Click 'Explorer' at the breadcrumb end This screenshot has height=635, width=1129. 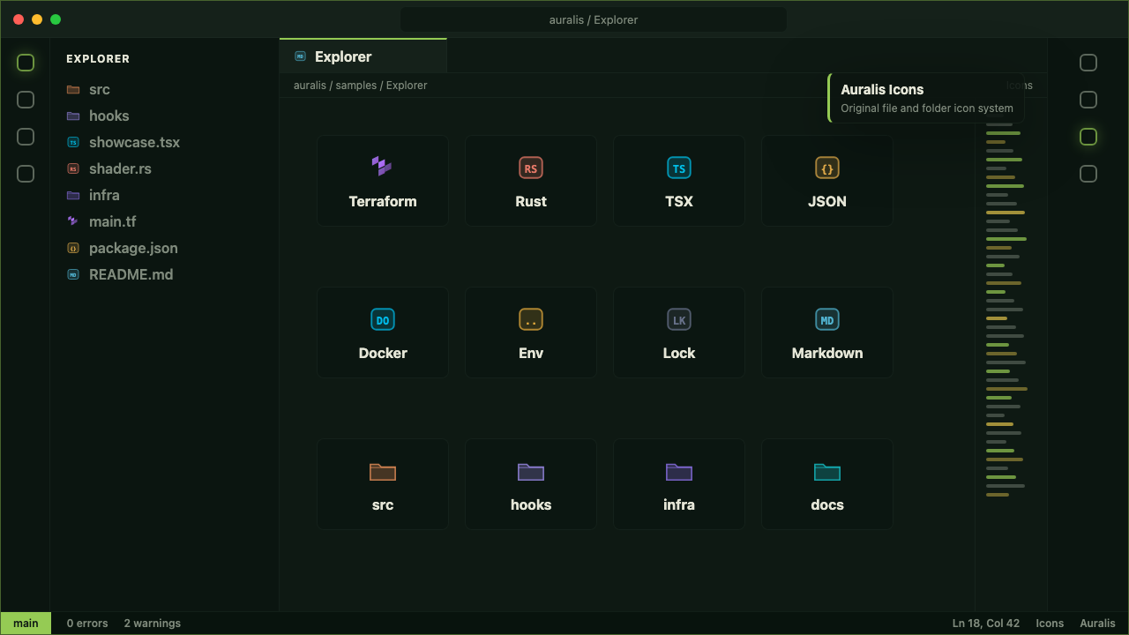(x=407, y=86)
